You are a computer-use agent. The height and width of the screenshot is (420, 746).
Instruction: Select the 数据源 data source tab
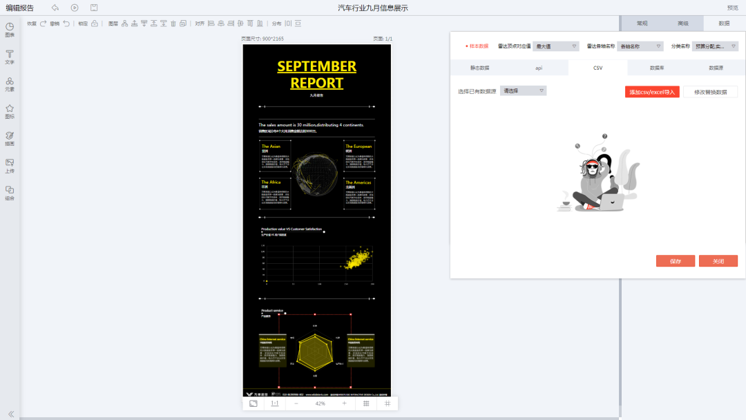(716, 68)
